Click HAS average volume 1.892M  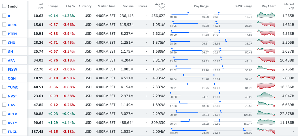point(159,105)
